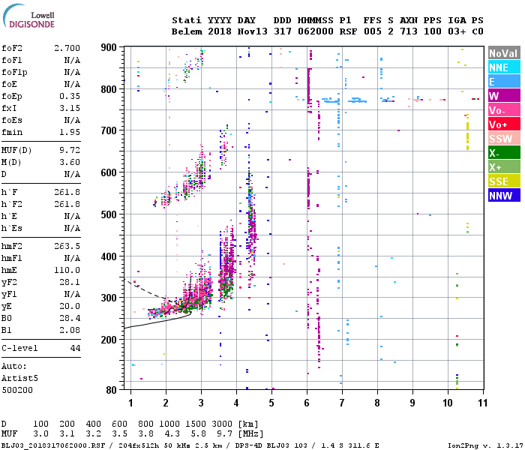Click the RSF program value in header

coord(348,31)
